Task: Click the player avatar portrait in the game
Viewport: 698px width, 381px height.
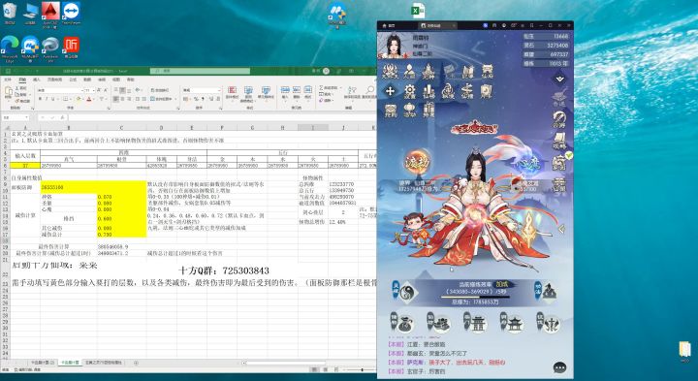Action: point(393,45)
